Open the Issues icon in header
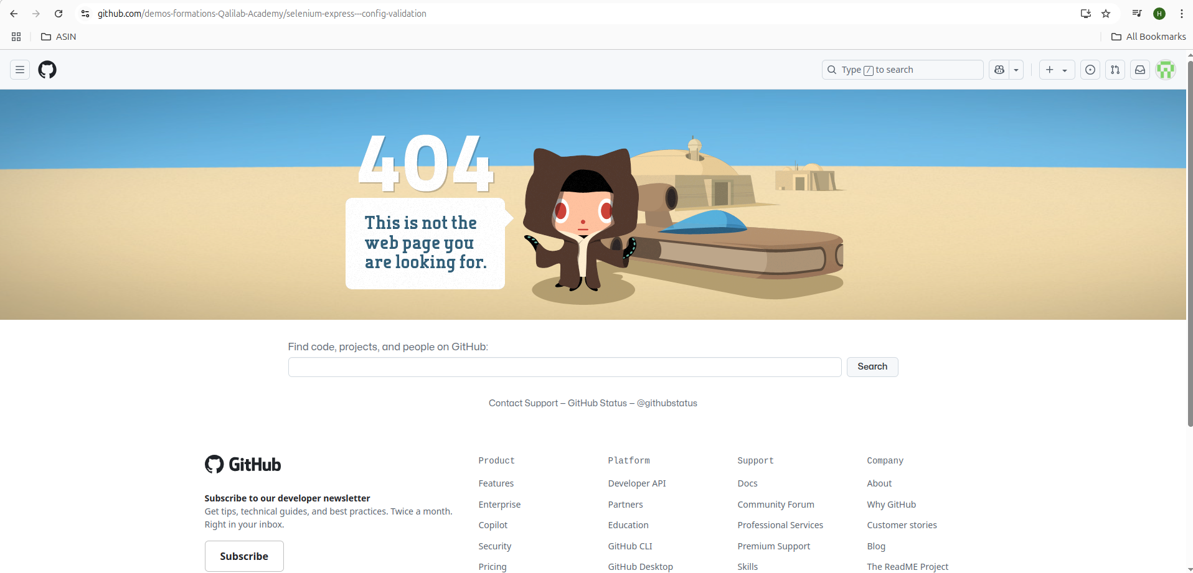 coord(1090,70)
